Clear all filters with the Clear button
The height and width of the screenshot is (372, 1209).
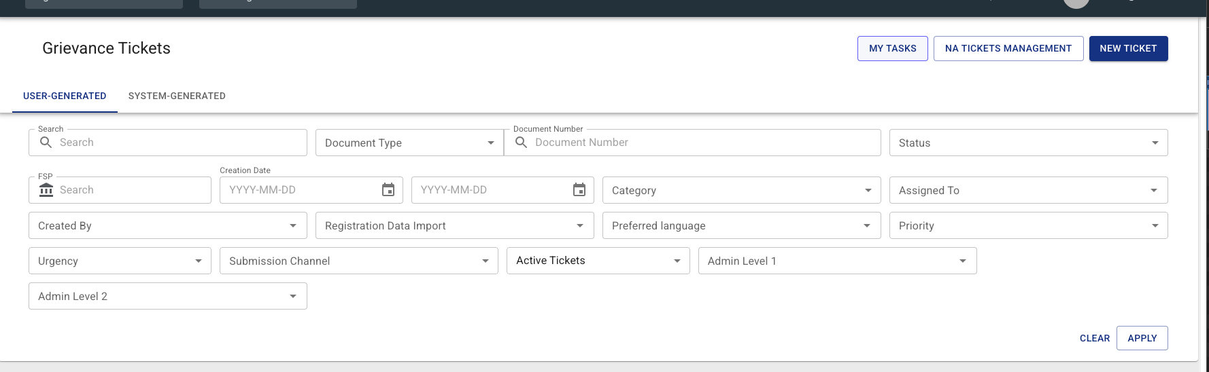(x=1095, y=338)
